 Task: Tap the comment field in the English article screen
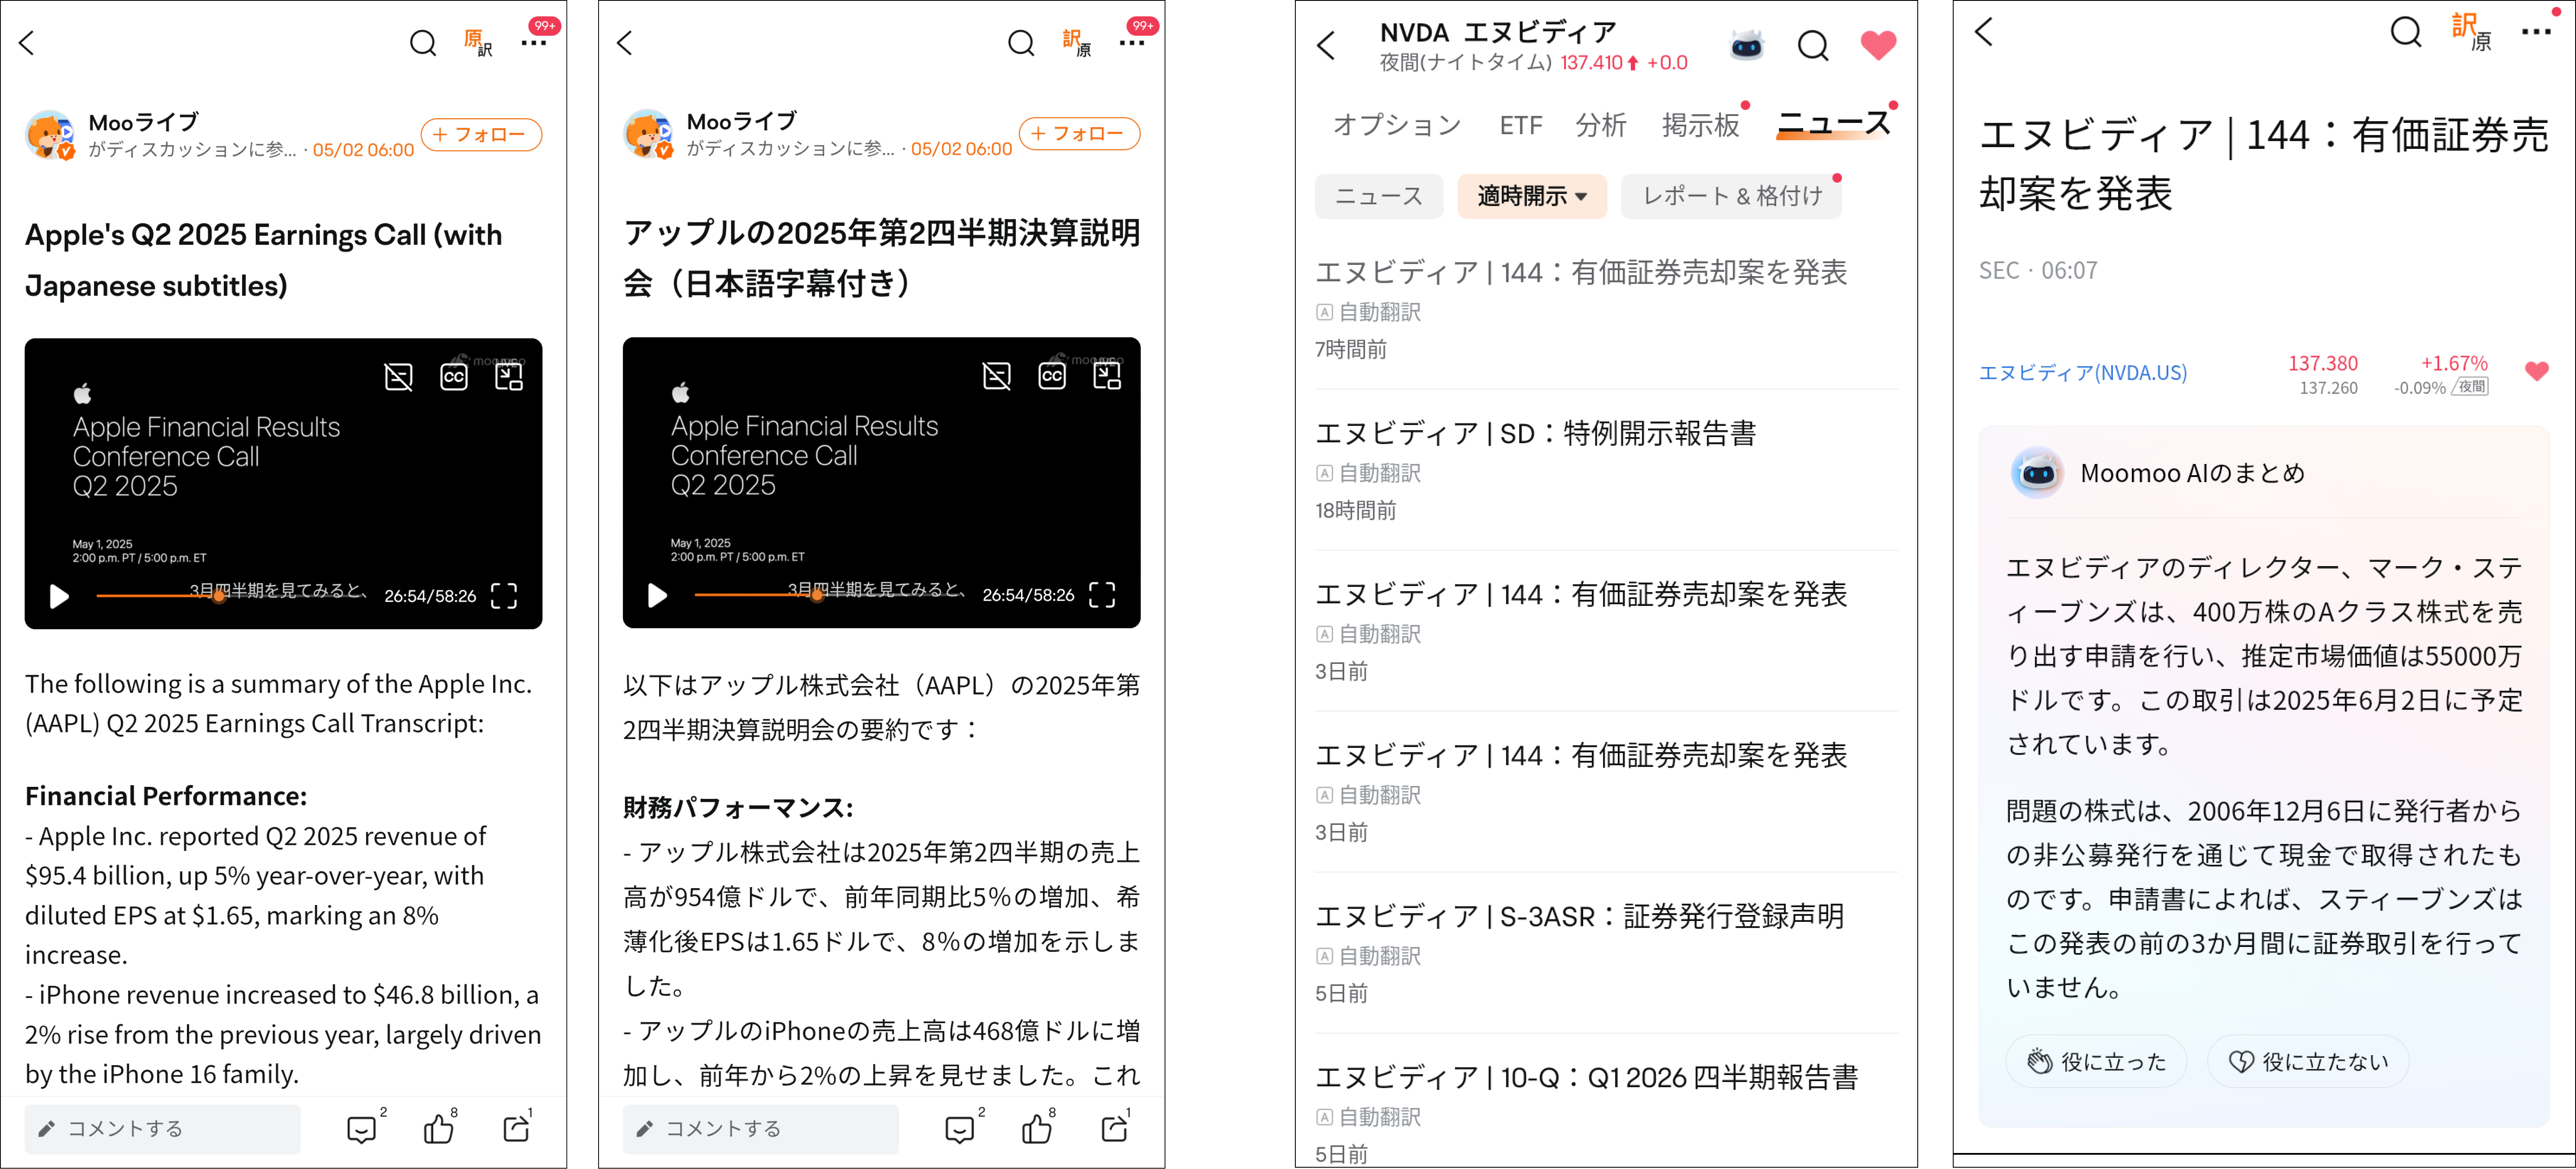[162, 1129]
